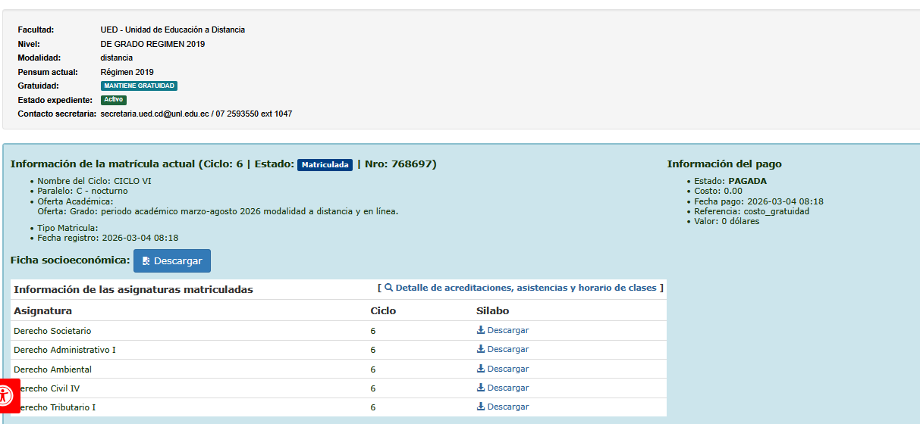Open the accessibility widget icon

6,395
